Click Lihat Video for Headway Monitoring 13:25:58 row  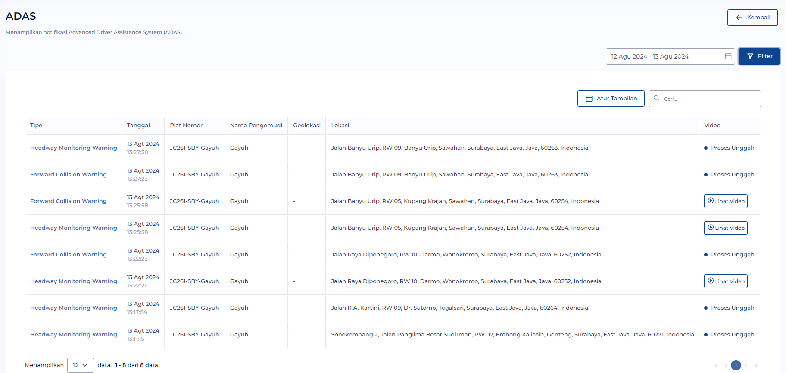[726, 228]
